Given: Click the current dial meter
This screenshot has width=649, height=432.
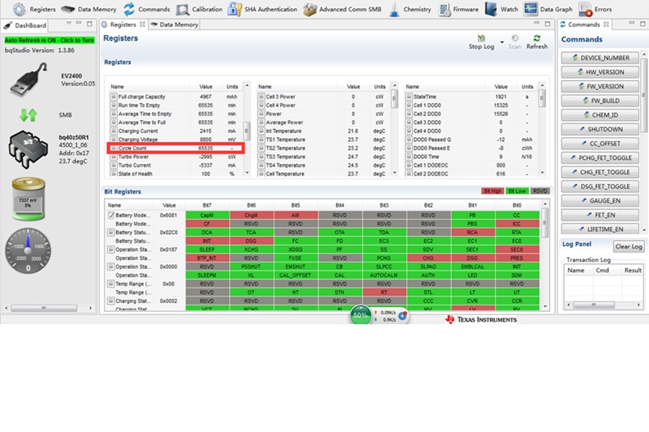Looking at the screenshot, I should coord(28,251).
